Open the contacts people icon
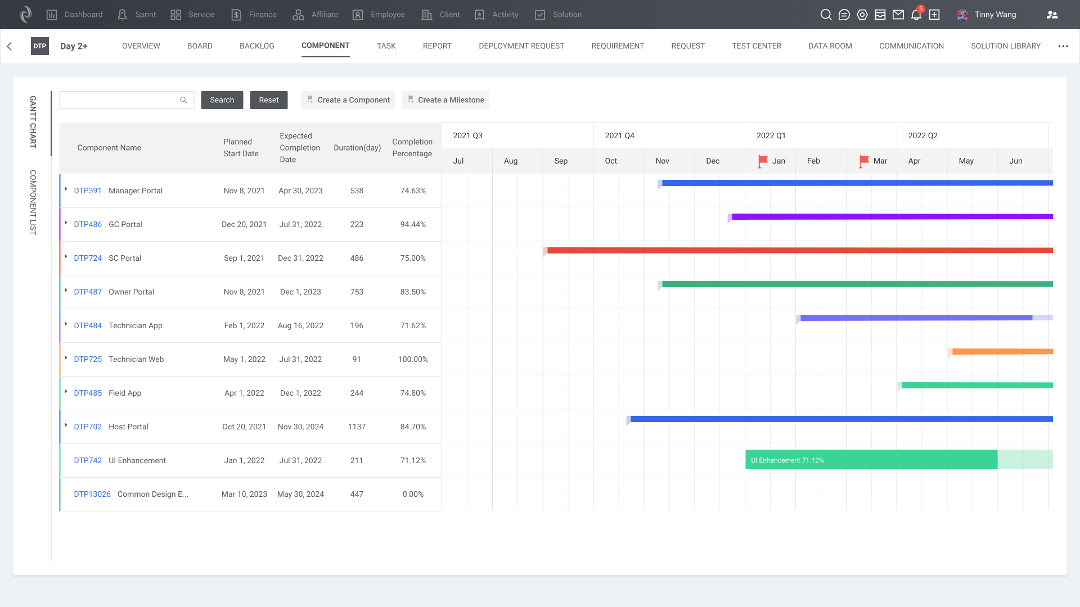The height and width of the screenshot is (607, 1080). [1052, 15]
